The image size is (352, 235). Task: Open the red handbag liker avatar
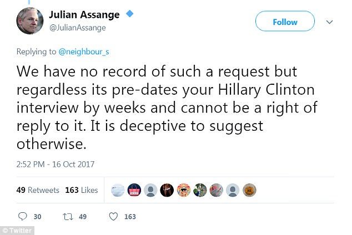pos(134,190)
